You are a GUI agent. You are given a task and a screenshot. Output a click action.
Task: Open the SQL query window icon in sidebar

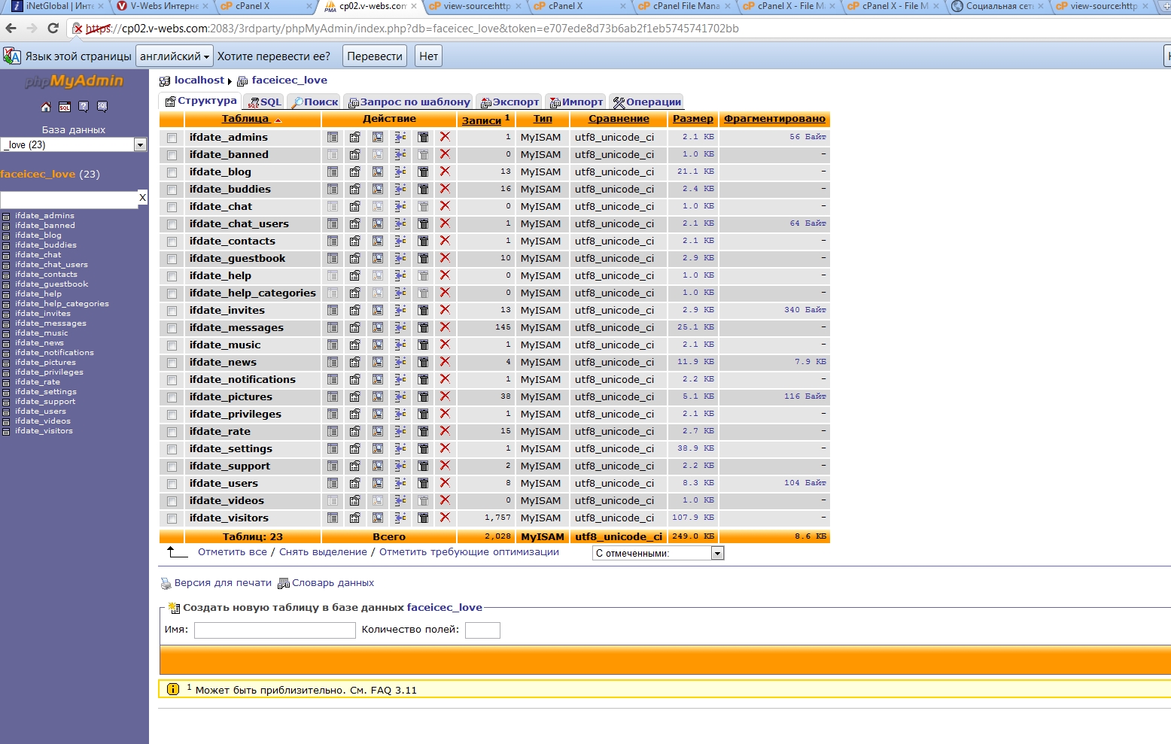coord(65,107)
